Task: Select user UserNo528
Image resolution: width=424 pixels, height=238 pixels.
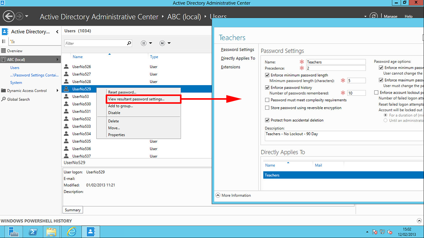Action: pos(82,82)
